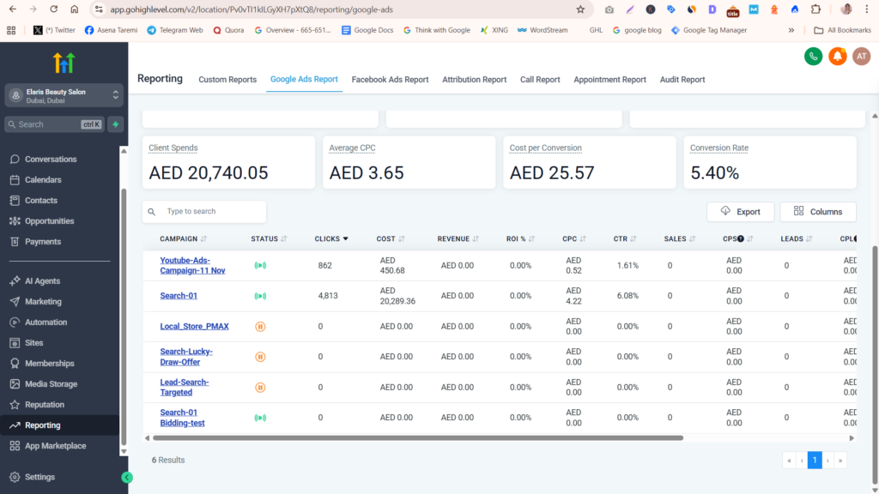Open the orange notifications bell
879x494 pixels.
838,56
